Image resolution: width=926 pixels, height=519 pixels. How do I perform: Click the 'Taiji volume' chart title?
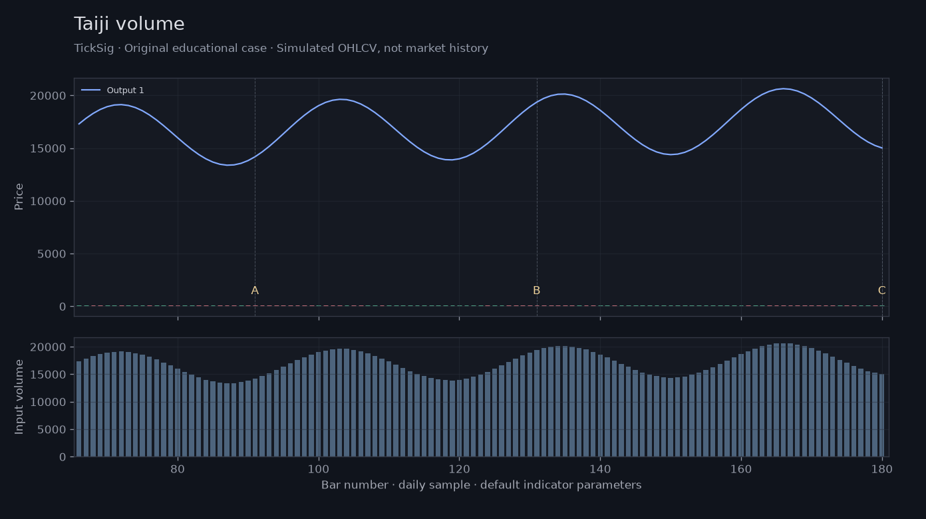click(129, 25)
